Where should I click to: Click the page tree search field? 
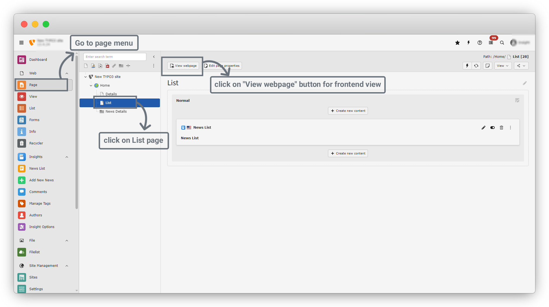click(115, 57)
